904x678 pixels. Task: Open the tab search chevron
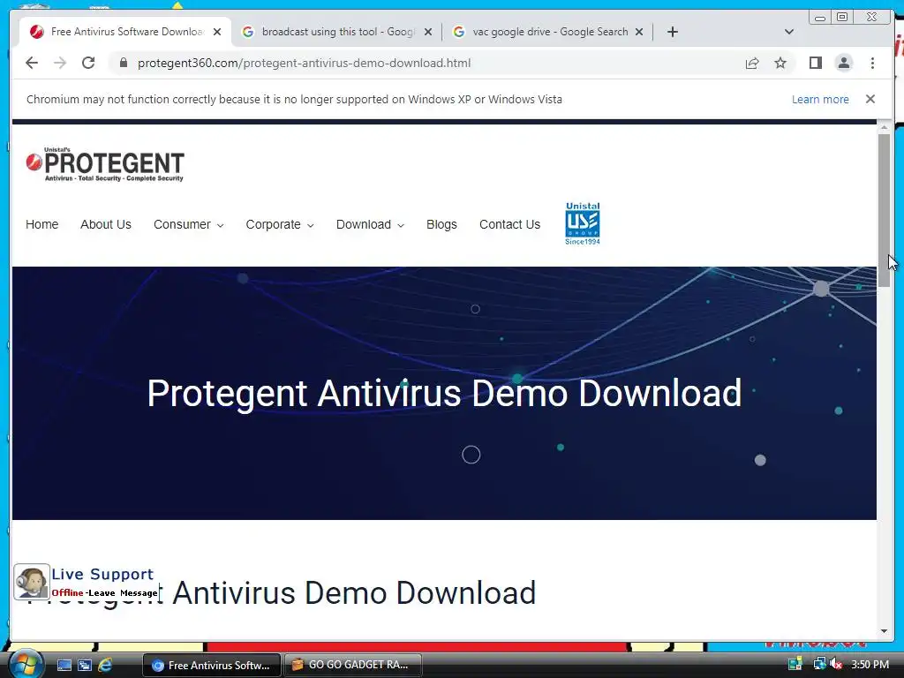coord(789,32)
